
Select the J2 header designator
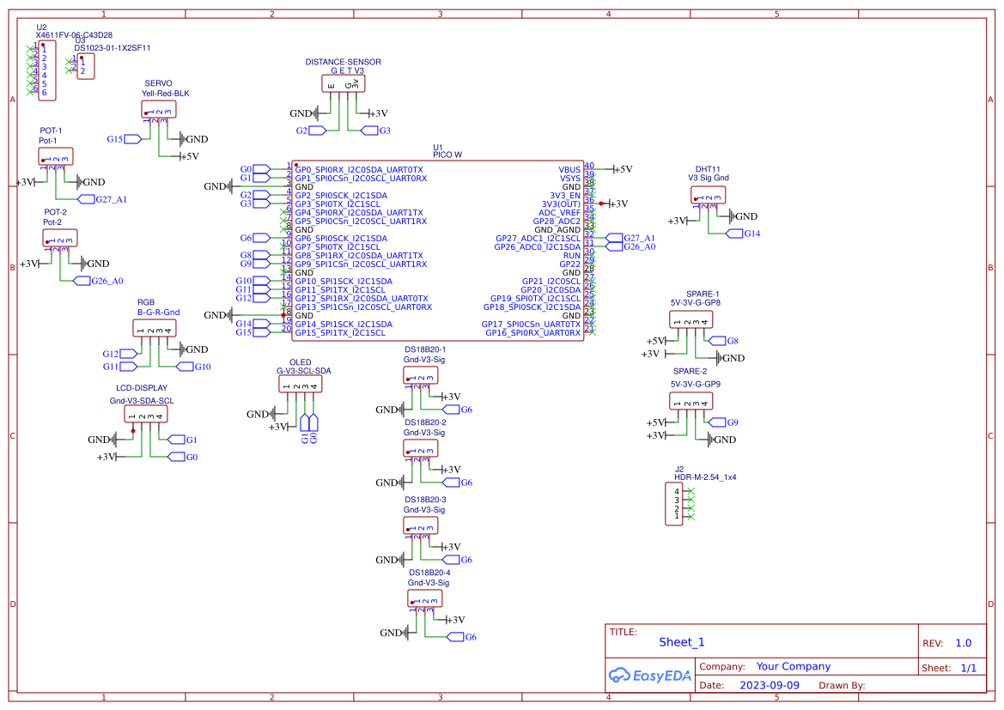click(679, 470)
